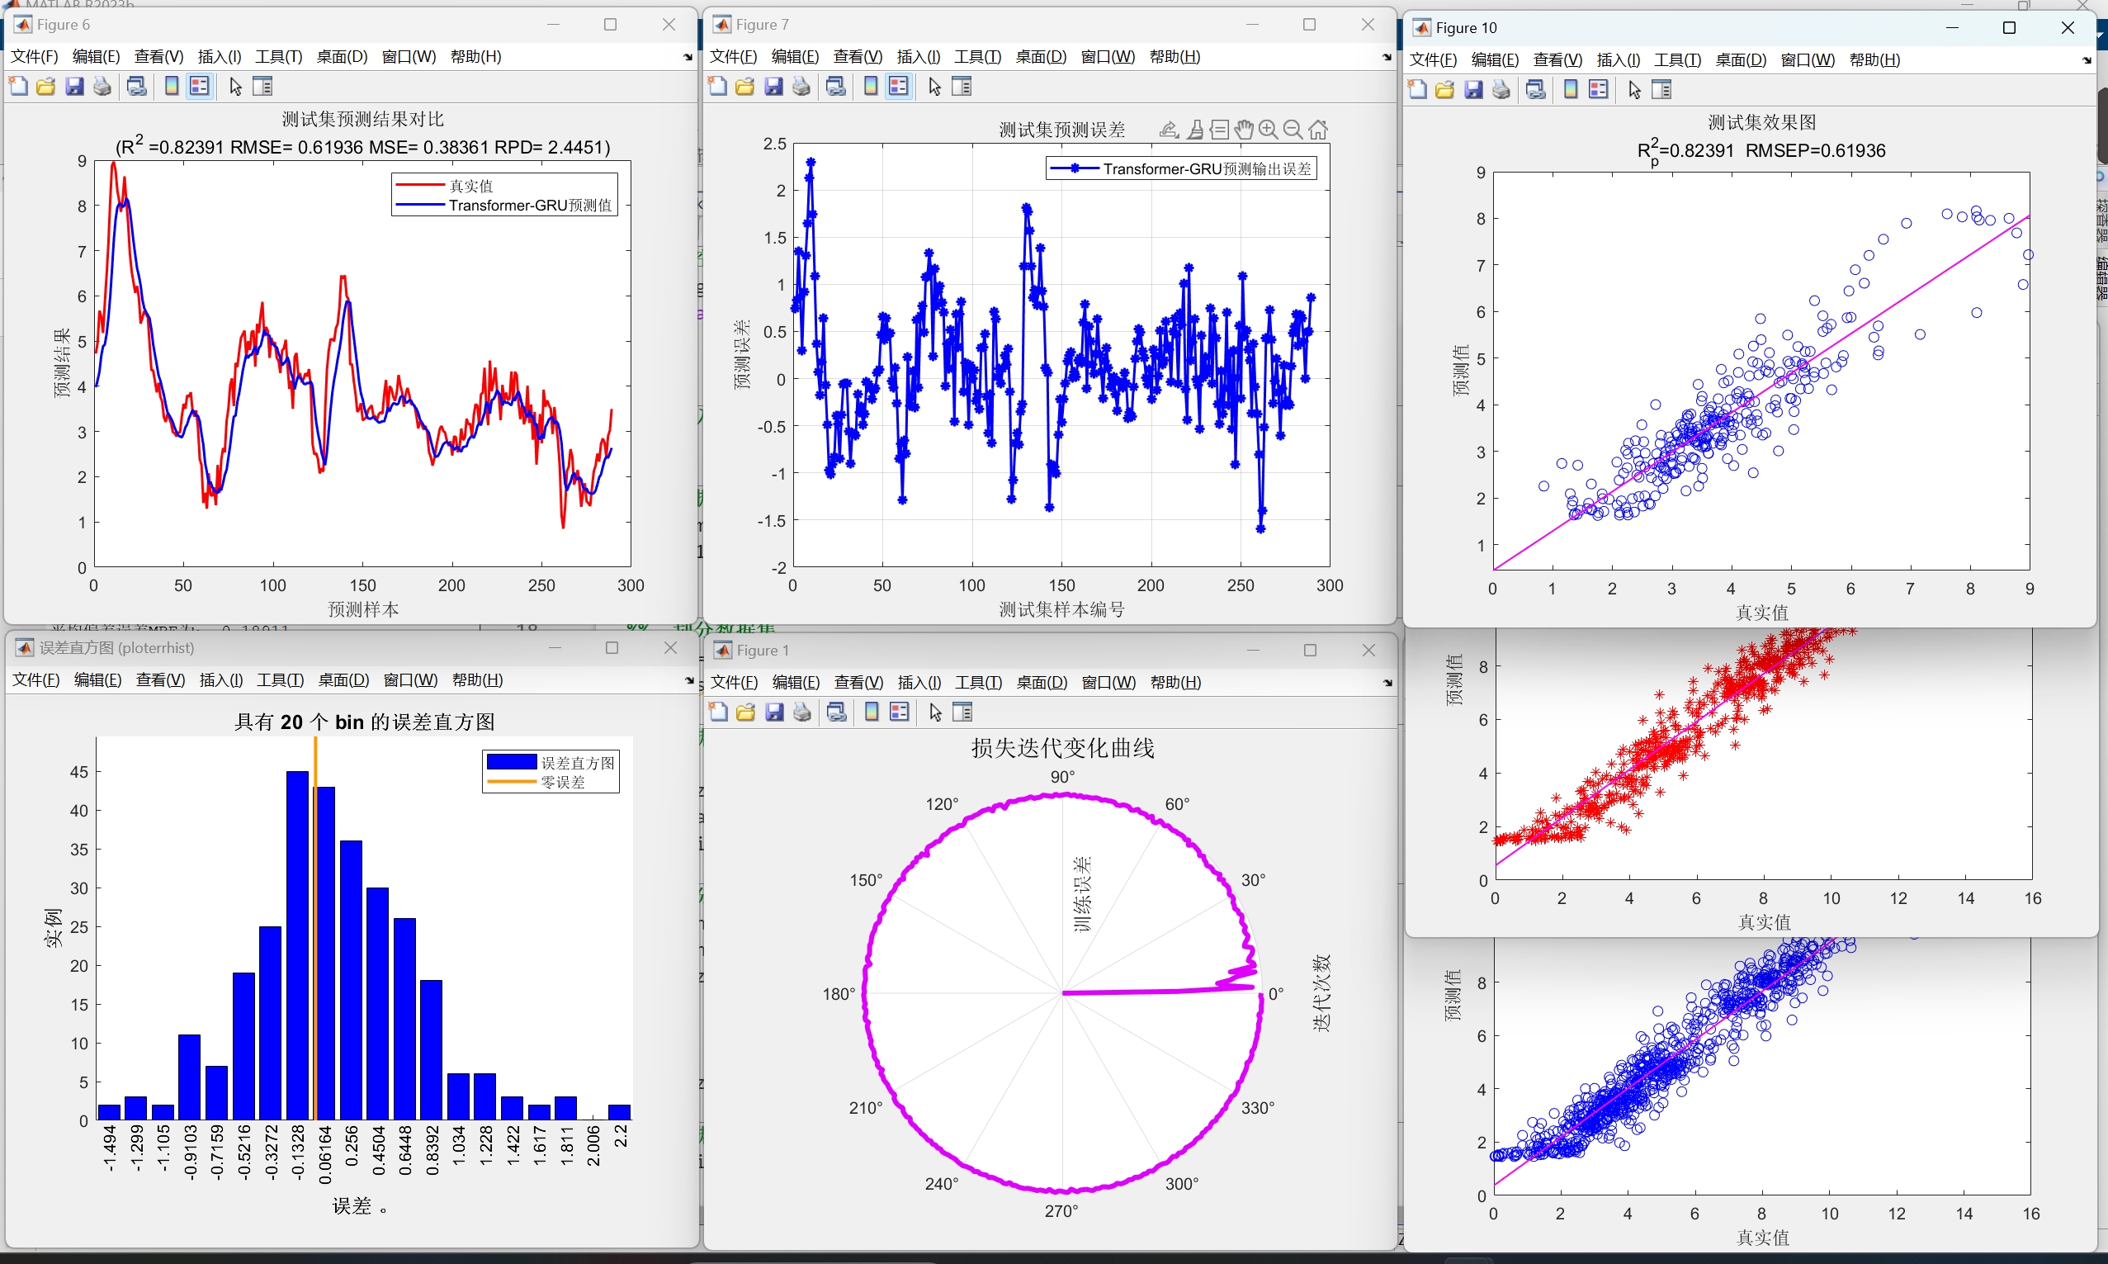
Task: Click blue 误差直方图 legend swatch in histogram
Action: pyautogui.click(x=511, y=762)
